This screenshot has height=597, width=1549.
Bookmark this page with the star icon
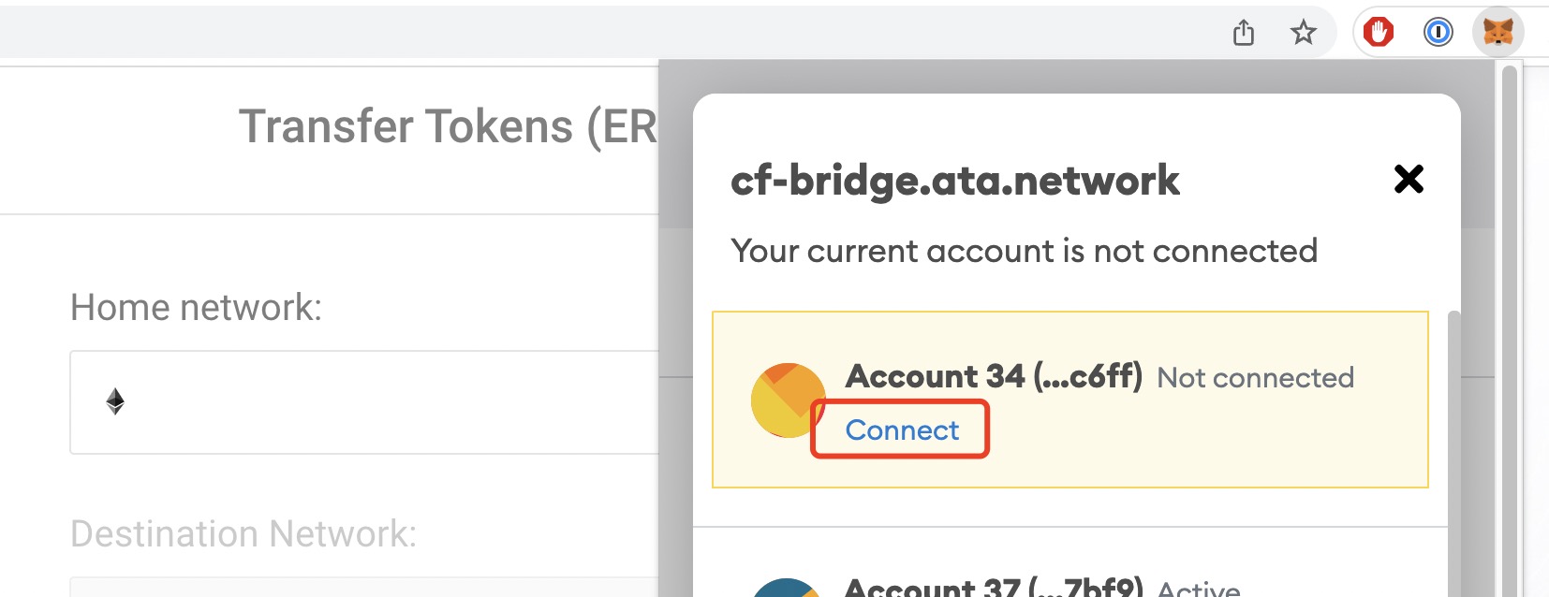(1303, 33)
